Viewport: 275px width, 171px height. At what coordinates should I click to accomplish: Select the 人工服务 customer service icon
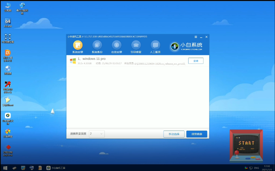(x=155, y=46)
